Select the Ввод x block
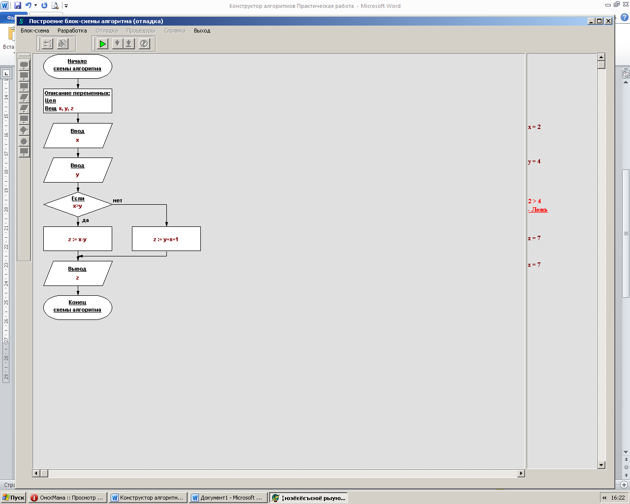The width and height of the screenshot is (630, 504). (78, 135)
